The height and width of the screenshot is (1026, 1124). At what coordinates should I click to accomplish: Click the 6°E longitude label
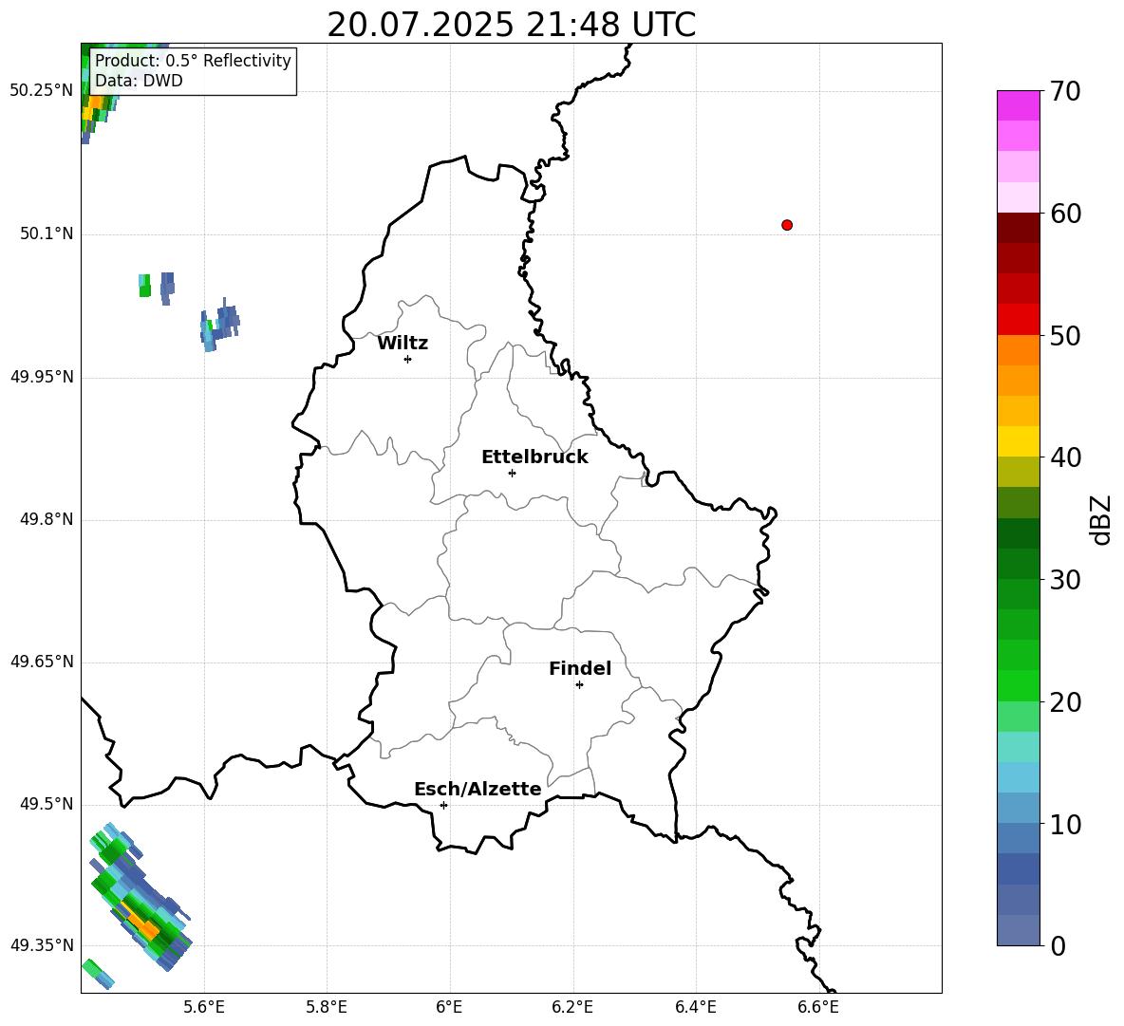pos(449,1008)
